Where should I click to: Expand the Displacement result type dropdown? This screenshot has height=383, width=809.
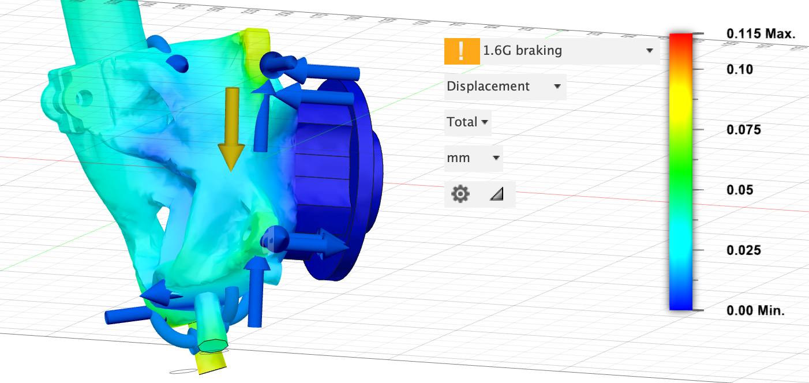click(x=505, y=87)
